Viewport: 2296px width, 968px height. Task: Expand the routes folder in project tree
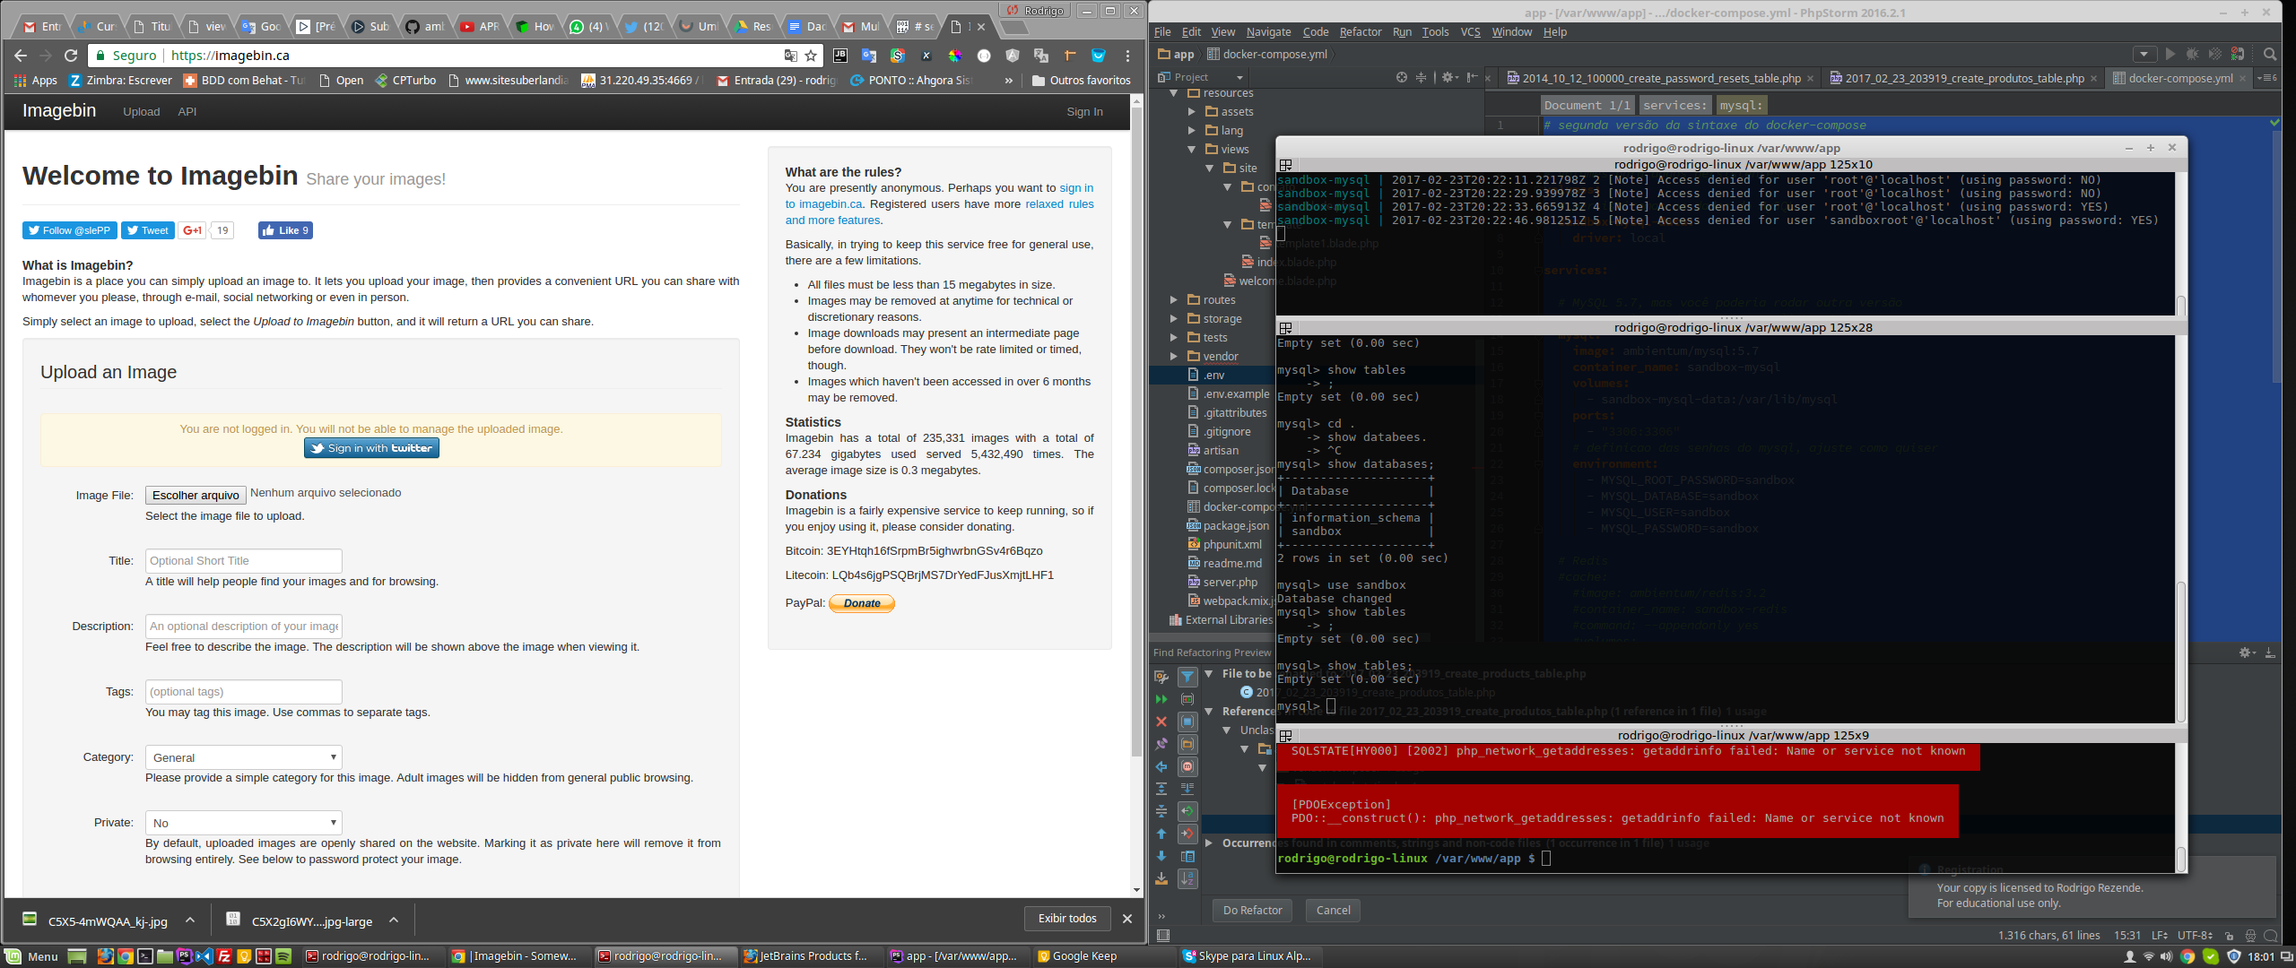(1173, 300)
